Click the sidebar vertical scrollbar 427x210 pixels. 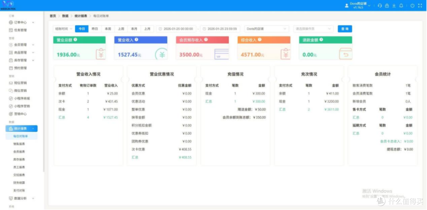click(x=43, y=91)
